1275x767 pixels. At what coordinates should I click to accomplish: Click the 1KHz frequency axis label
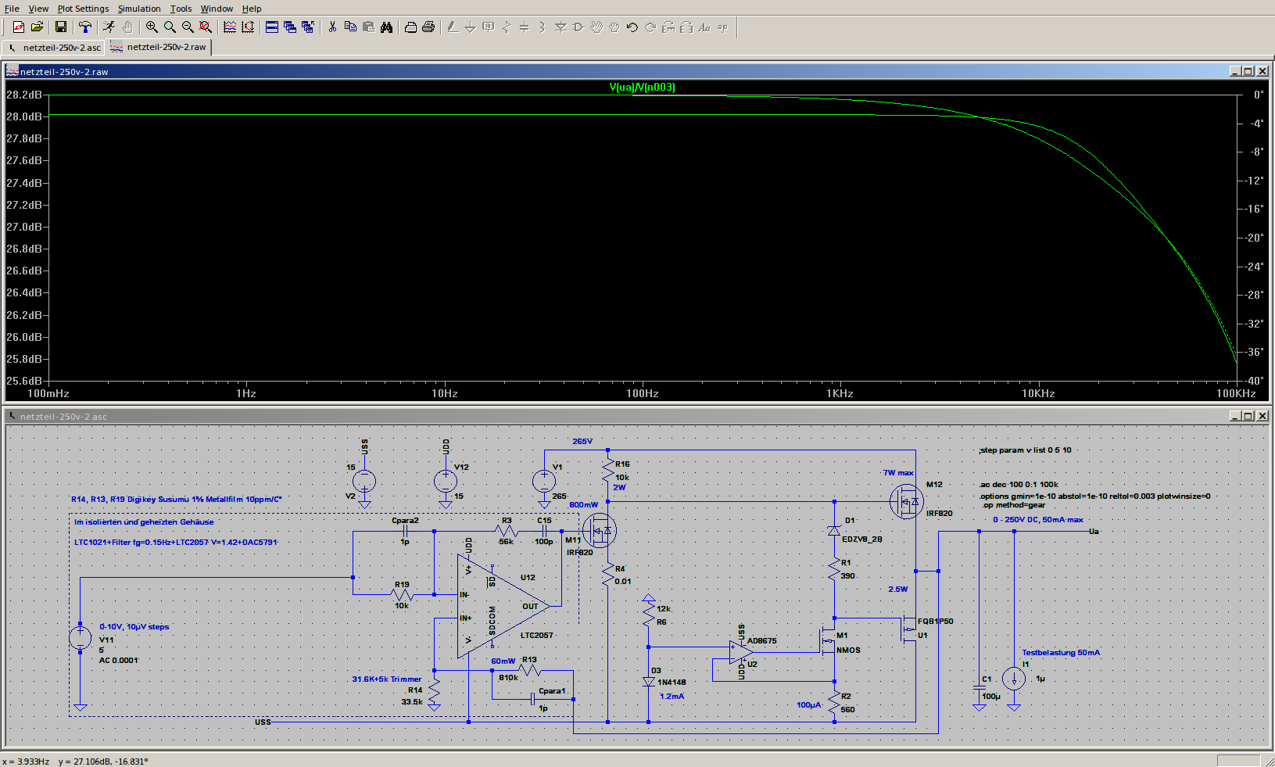840,393
